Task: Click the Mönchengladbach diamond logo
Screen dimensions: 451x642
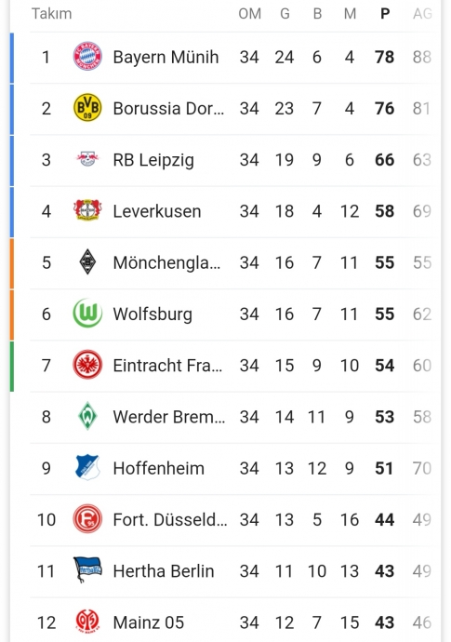Action: tap(87, 262)
